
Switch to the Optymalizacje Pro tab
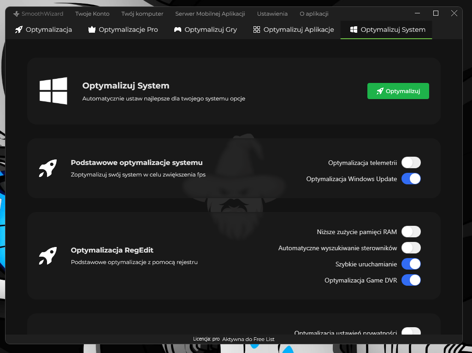pyautogui.click(x=123, y=29)
